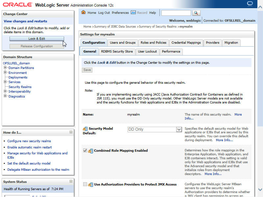Open the Roles and Policies tab
Image resolution: width=263 pixels, height=197 pixels.
[x=154, y=43]
